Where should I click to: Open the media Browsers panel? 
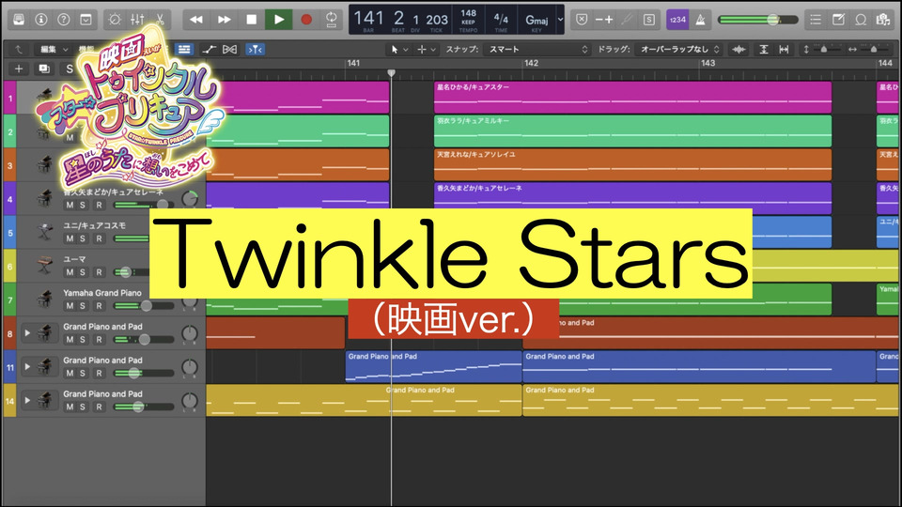point(883,20)
